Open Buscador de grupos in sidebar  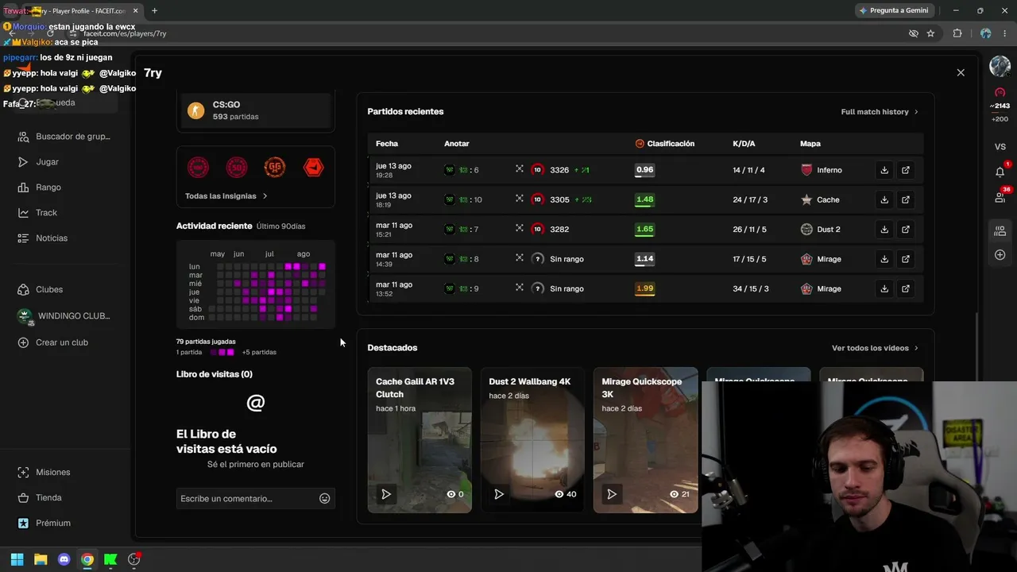point(64,137)
